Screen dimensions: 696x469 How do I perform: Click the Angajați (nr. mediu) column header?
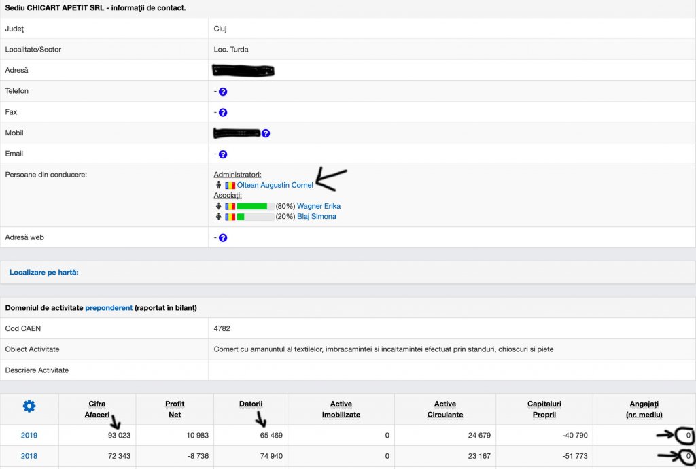[644, 409]
